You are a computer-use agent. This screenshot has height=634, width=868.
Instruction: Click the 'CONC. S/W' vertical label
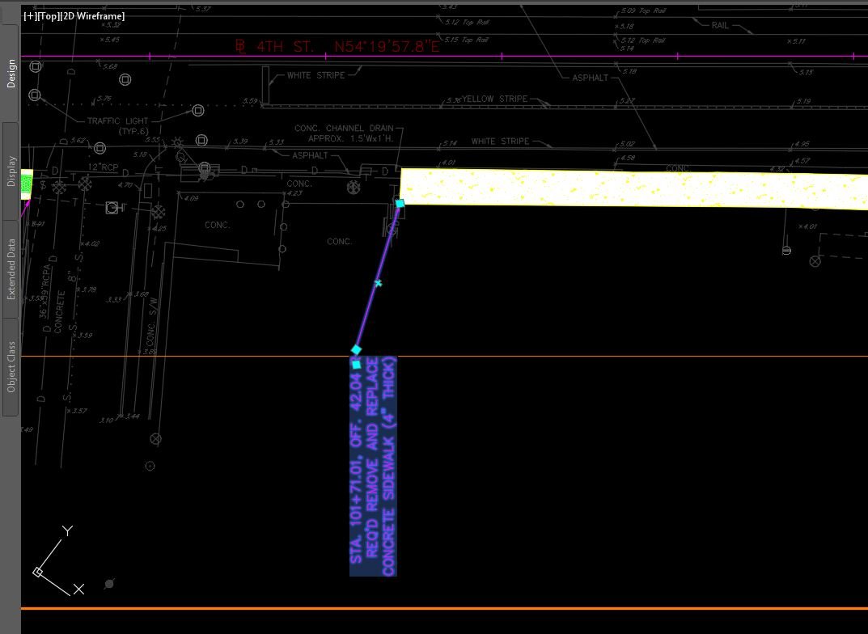point(151,321)
